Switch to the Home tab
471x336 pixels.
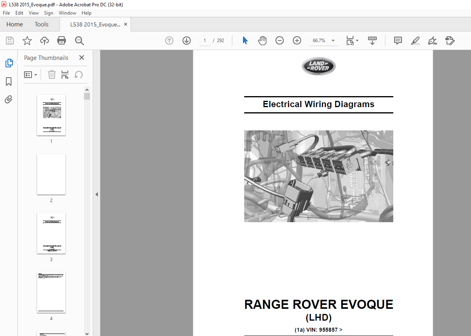[15, 24]
